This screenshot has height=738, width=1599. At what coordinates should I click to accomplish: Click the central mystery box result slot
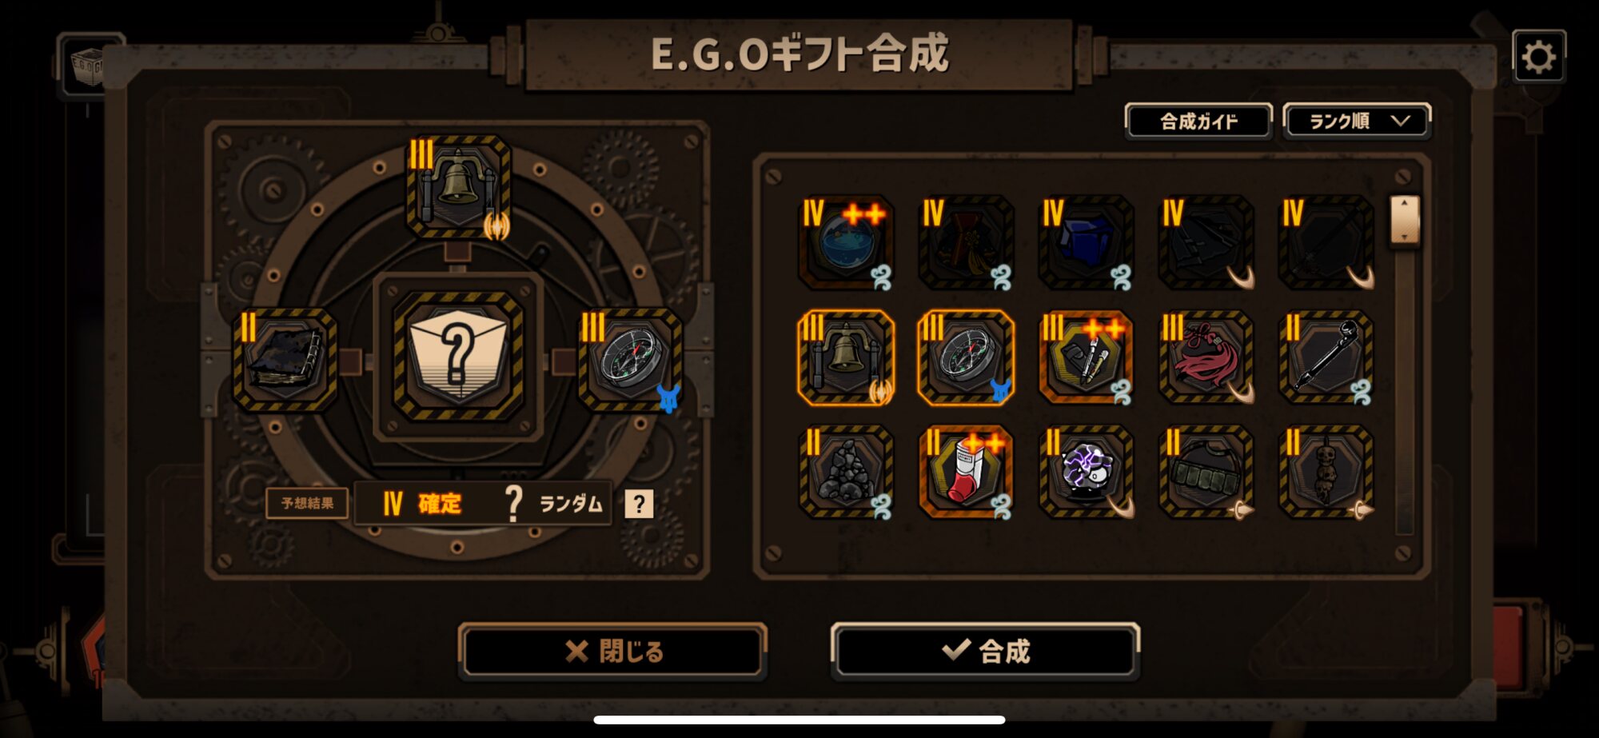pyautogui.click(x=458, y=356)
